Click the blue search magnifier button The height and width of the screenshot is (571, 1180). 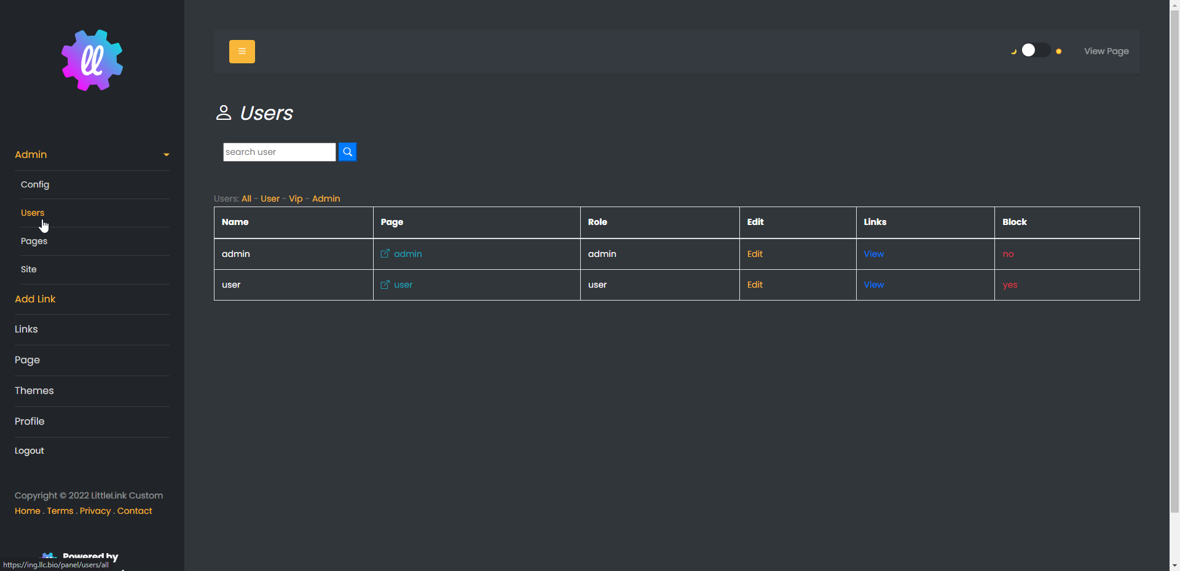click(347, 152)
